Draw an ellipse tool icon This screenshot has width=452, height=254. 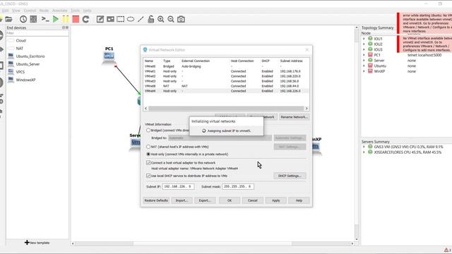pos(131,19)
